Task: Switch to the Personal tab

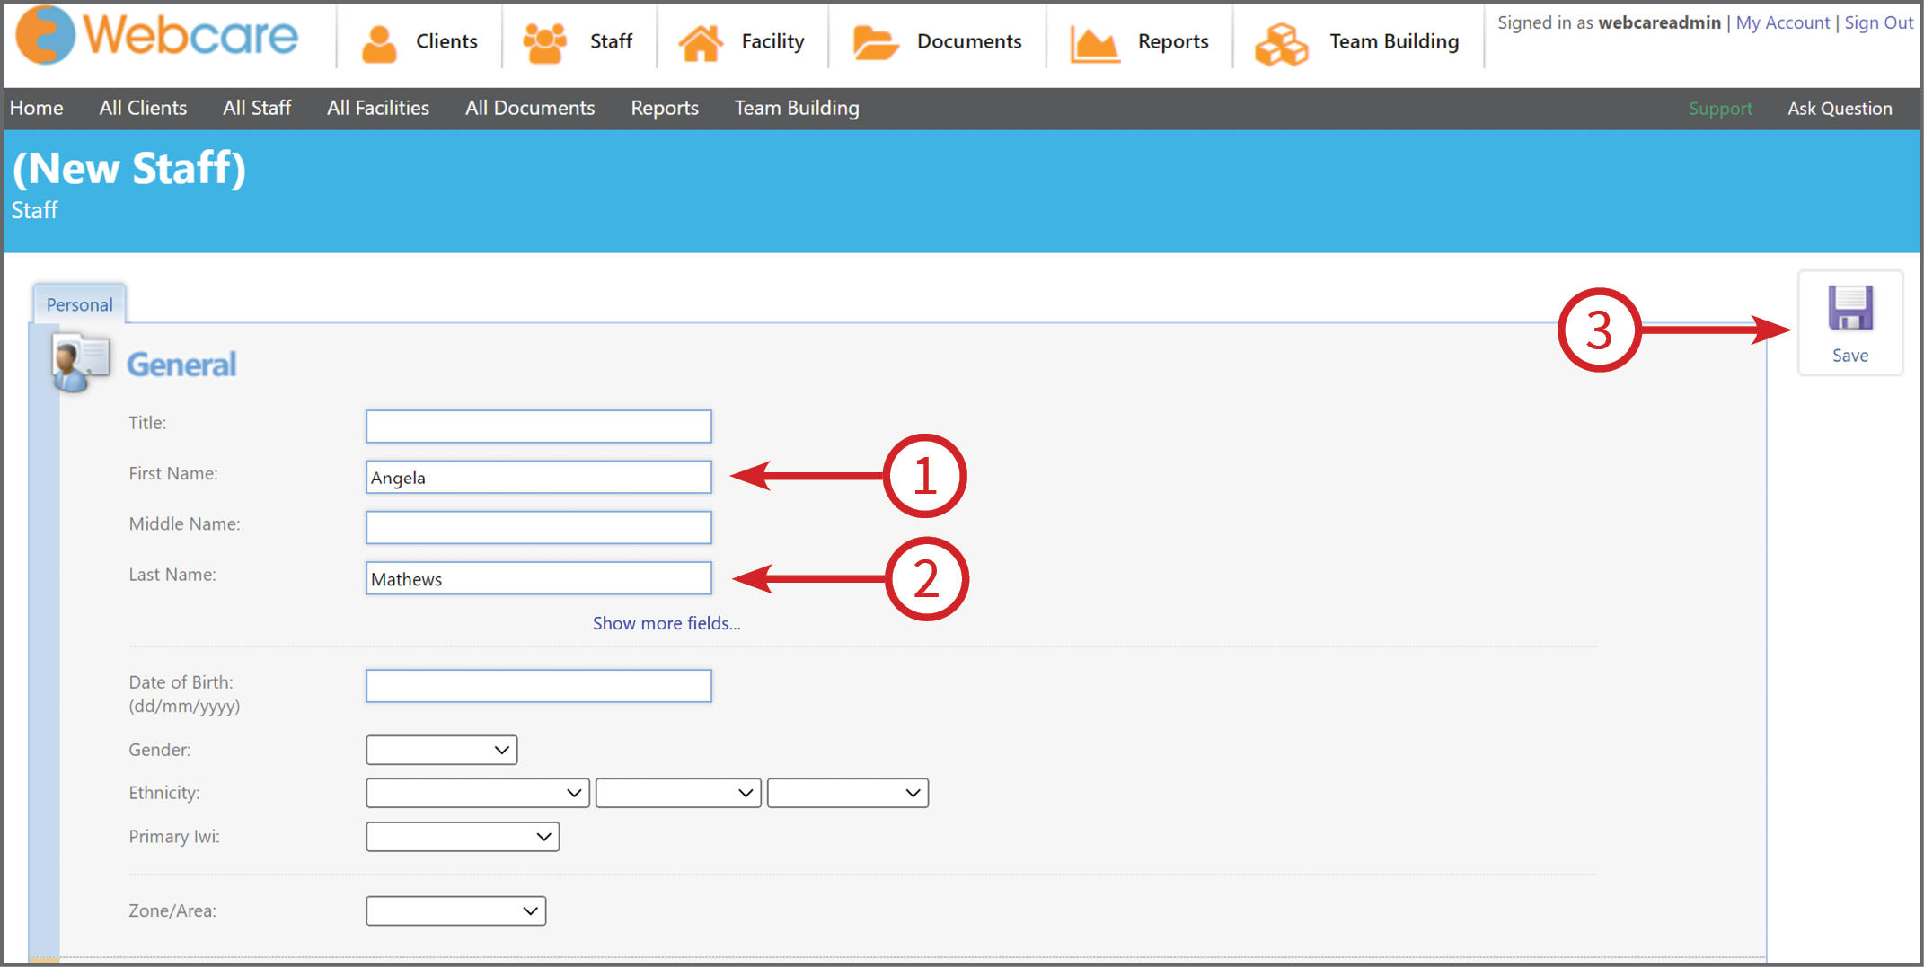Action: tap(79, 304)
